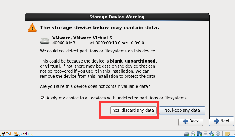Click No, keep any data
The width and height of the screenshot is (235, 137).
[182, 110]
